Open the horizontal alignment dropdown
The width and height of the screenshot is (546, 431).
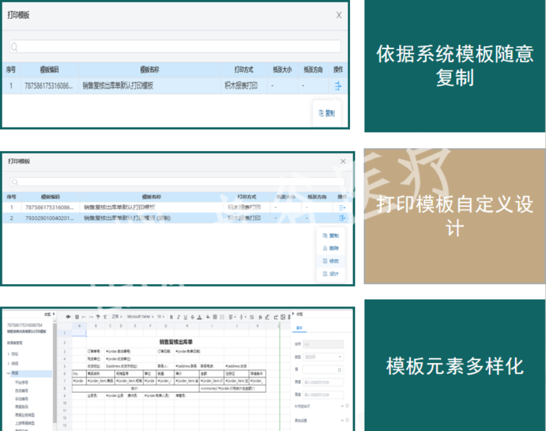[231, 317]
